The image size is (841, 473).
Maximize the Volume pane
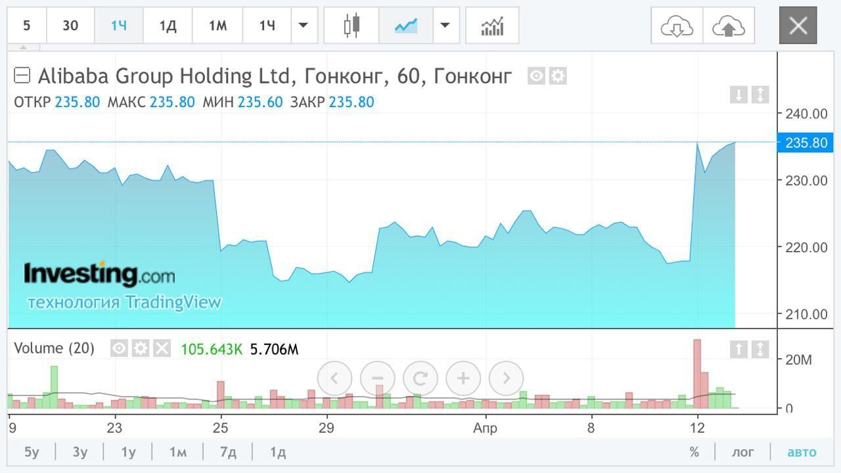760,349
